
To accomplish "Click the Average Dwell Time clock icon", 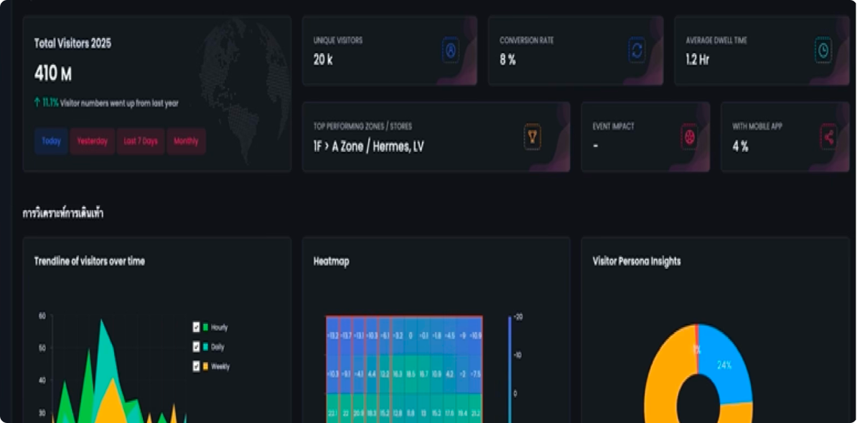I will coord(823,50).
